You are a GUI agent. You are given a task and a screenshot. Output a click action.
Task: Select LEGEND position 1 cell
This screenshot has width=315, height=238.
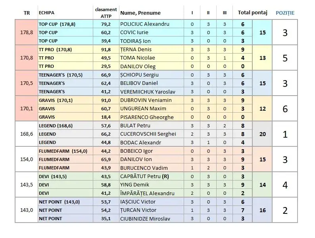click(x=285, y=134)
